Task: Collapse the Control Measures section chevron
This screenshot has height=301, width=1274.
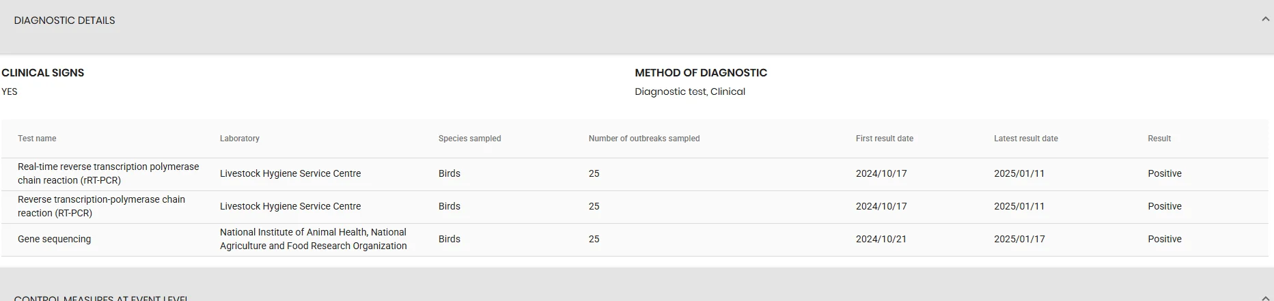Action: pos(1265,298)
